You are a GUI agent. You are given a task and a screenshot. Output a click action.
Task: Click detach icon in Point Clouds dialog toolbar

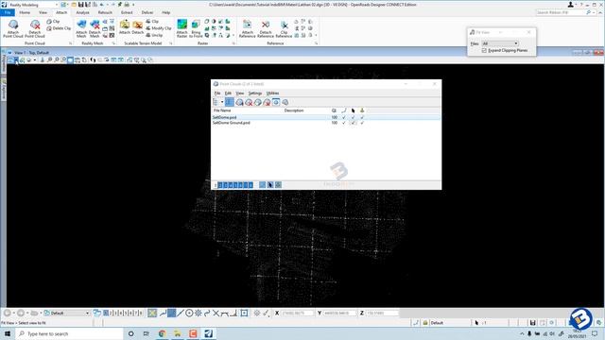[x=249, y=102]
